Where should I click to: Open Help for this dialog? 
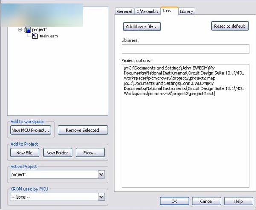tap(238, 201)
